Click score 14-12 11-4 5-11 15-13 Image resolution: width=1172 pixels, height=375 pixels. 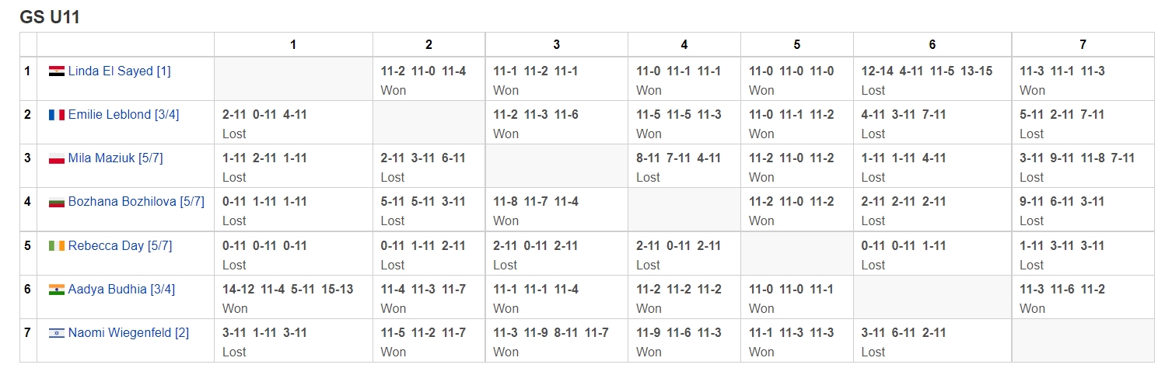pos(288,290)
